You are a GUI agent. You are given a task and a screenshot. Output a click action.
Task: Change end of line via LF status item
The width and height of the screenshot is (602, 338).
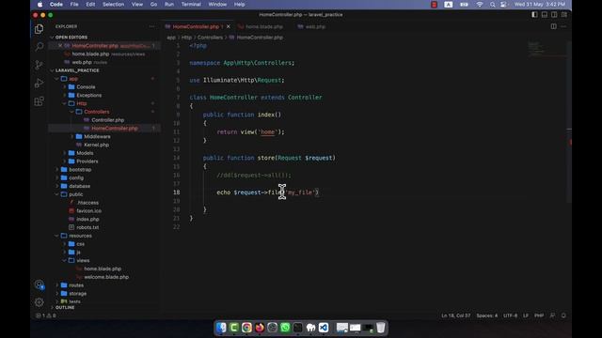point(526,315)
